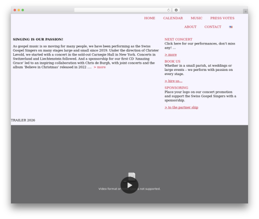Click the 'SINGING IS OUR PASSION!' heading
This screenshot has height=219, width=259.
click(38, 39)
